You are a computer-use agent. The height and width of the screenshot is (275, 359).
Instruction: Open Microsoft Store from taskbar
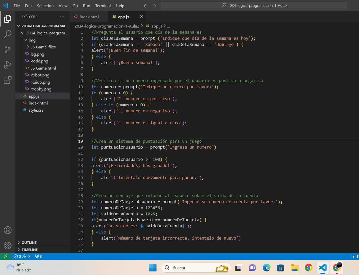[280, 268]
